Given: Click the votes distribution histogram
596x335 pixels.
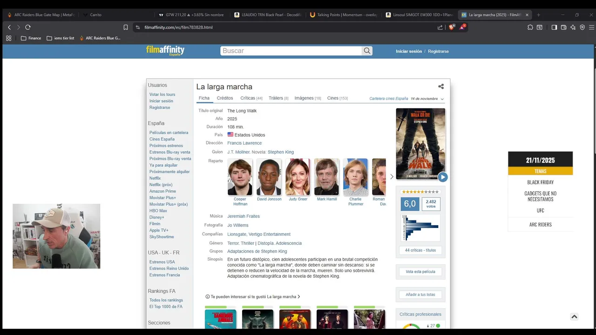Looking at the screenshot, I should click(420, 228).
